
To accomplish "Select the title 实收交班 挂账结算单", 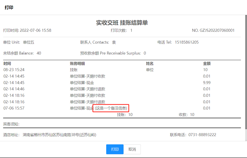I will 122,23.
